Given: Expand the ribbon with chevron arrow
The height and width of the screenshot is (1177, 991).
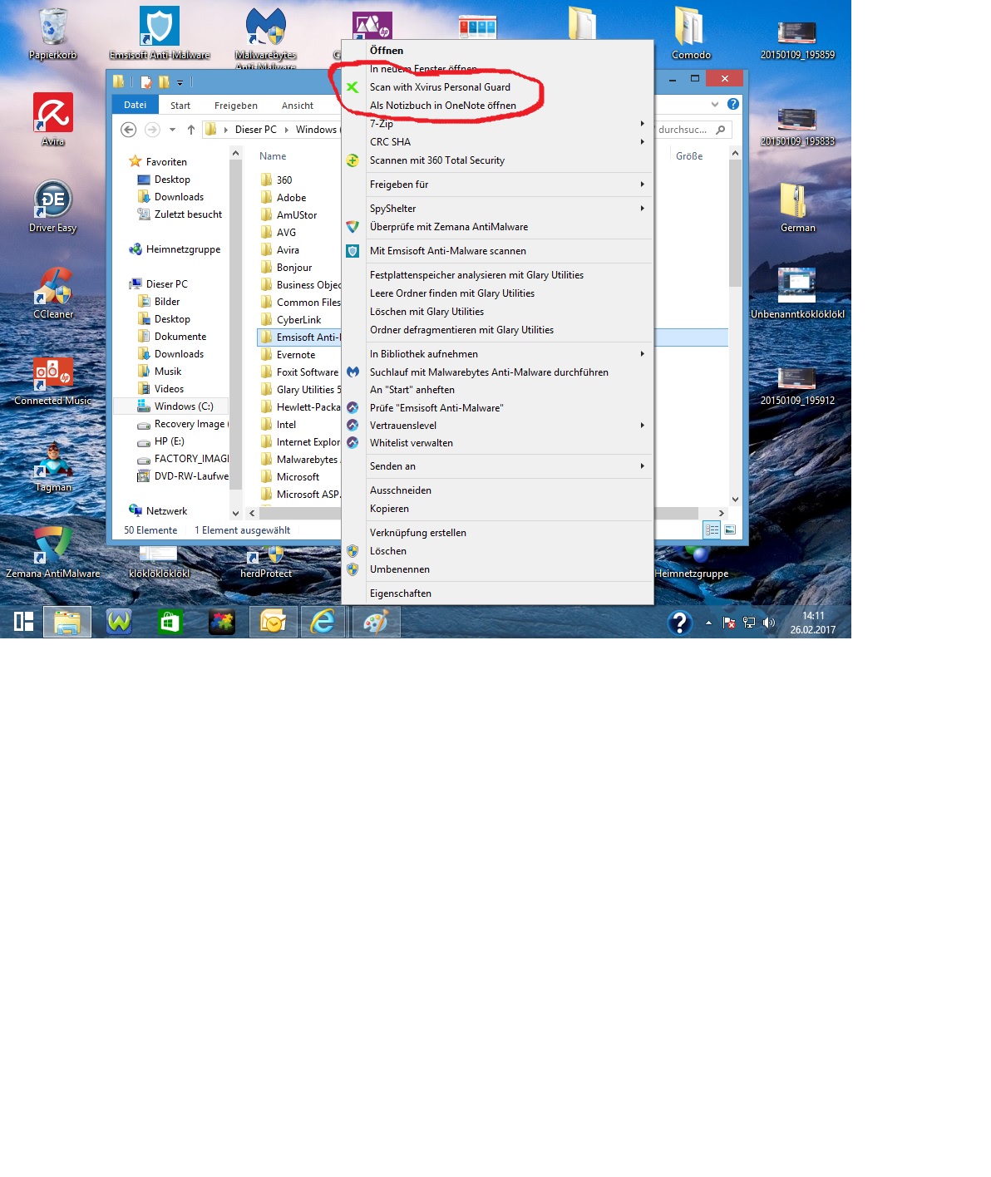Looking at the screenshot, I should tap(715, 105).
